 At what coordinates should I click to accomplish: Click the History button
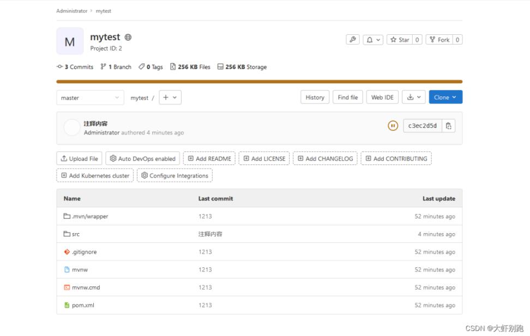pyautogui.click(x=315, y=97)
